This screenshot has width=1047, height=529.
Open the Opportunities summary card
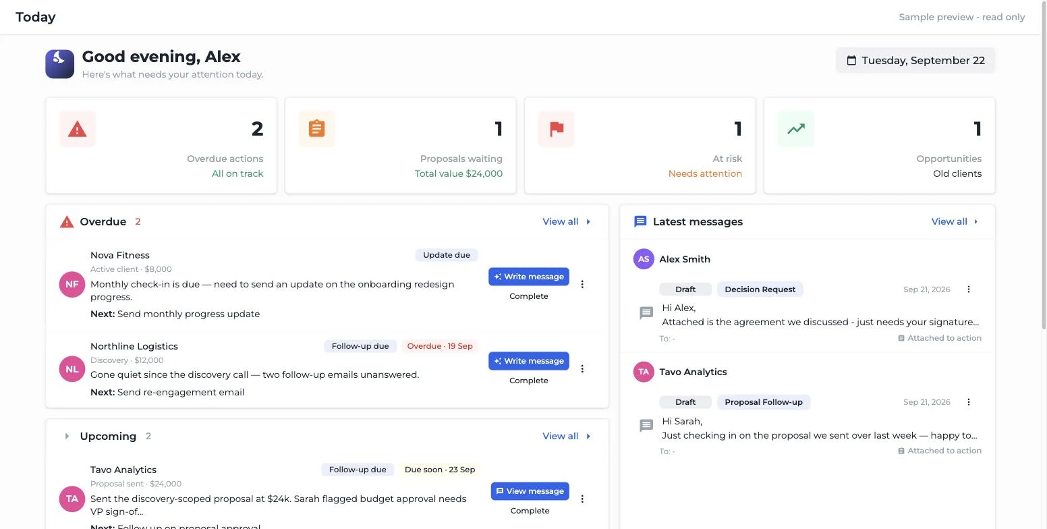tap(880, 146)
